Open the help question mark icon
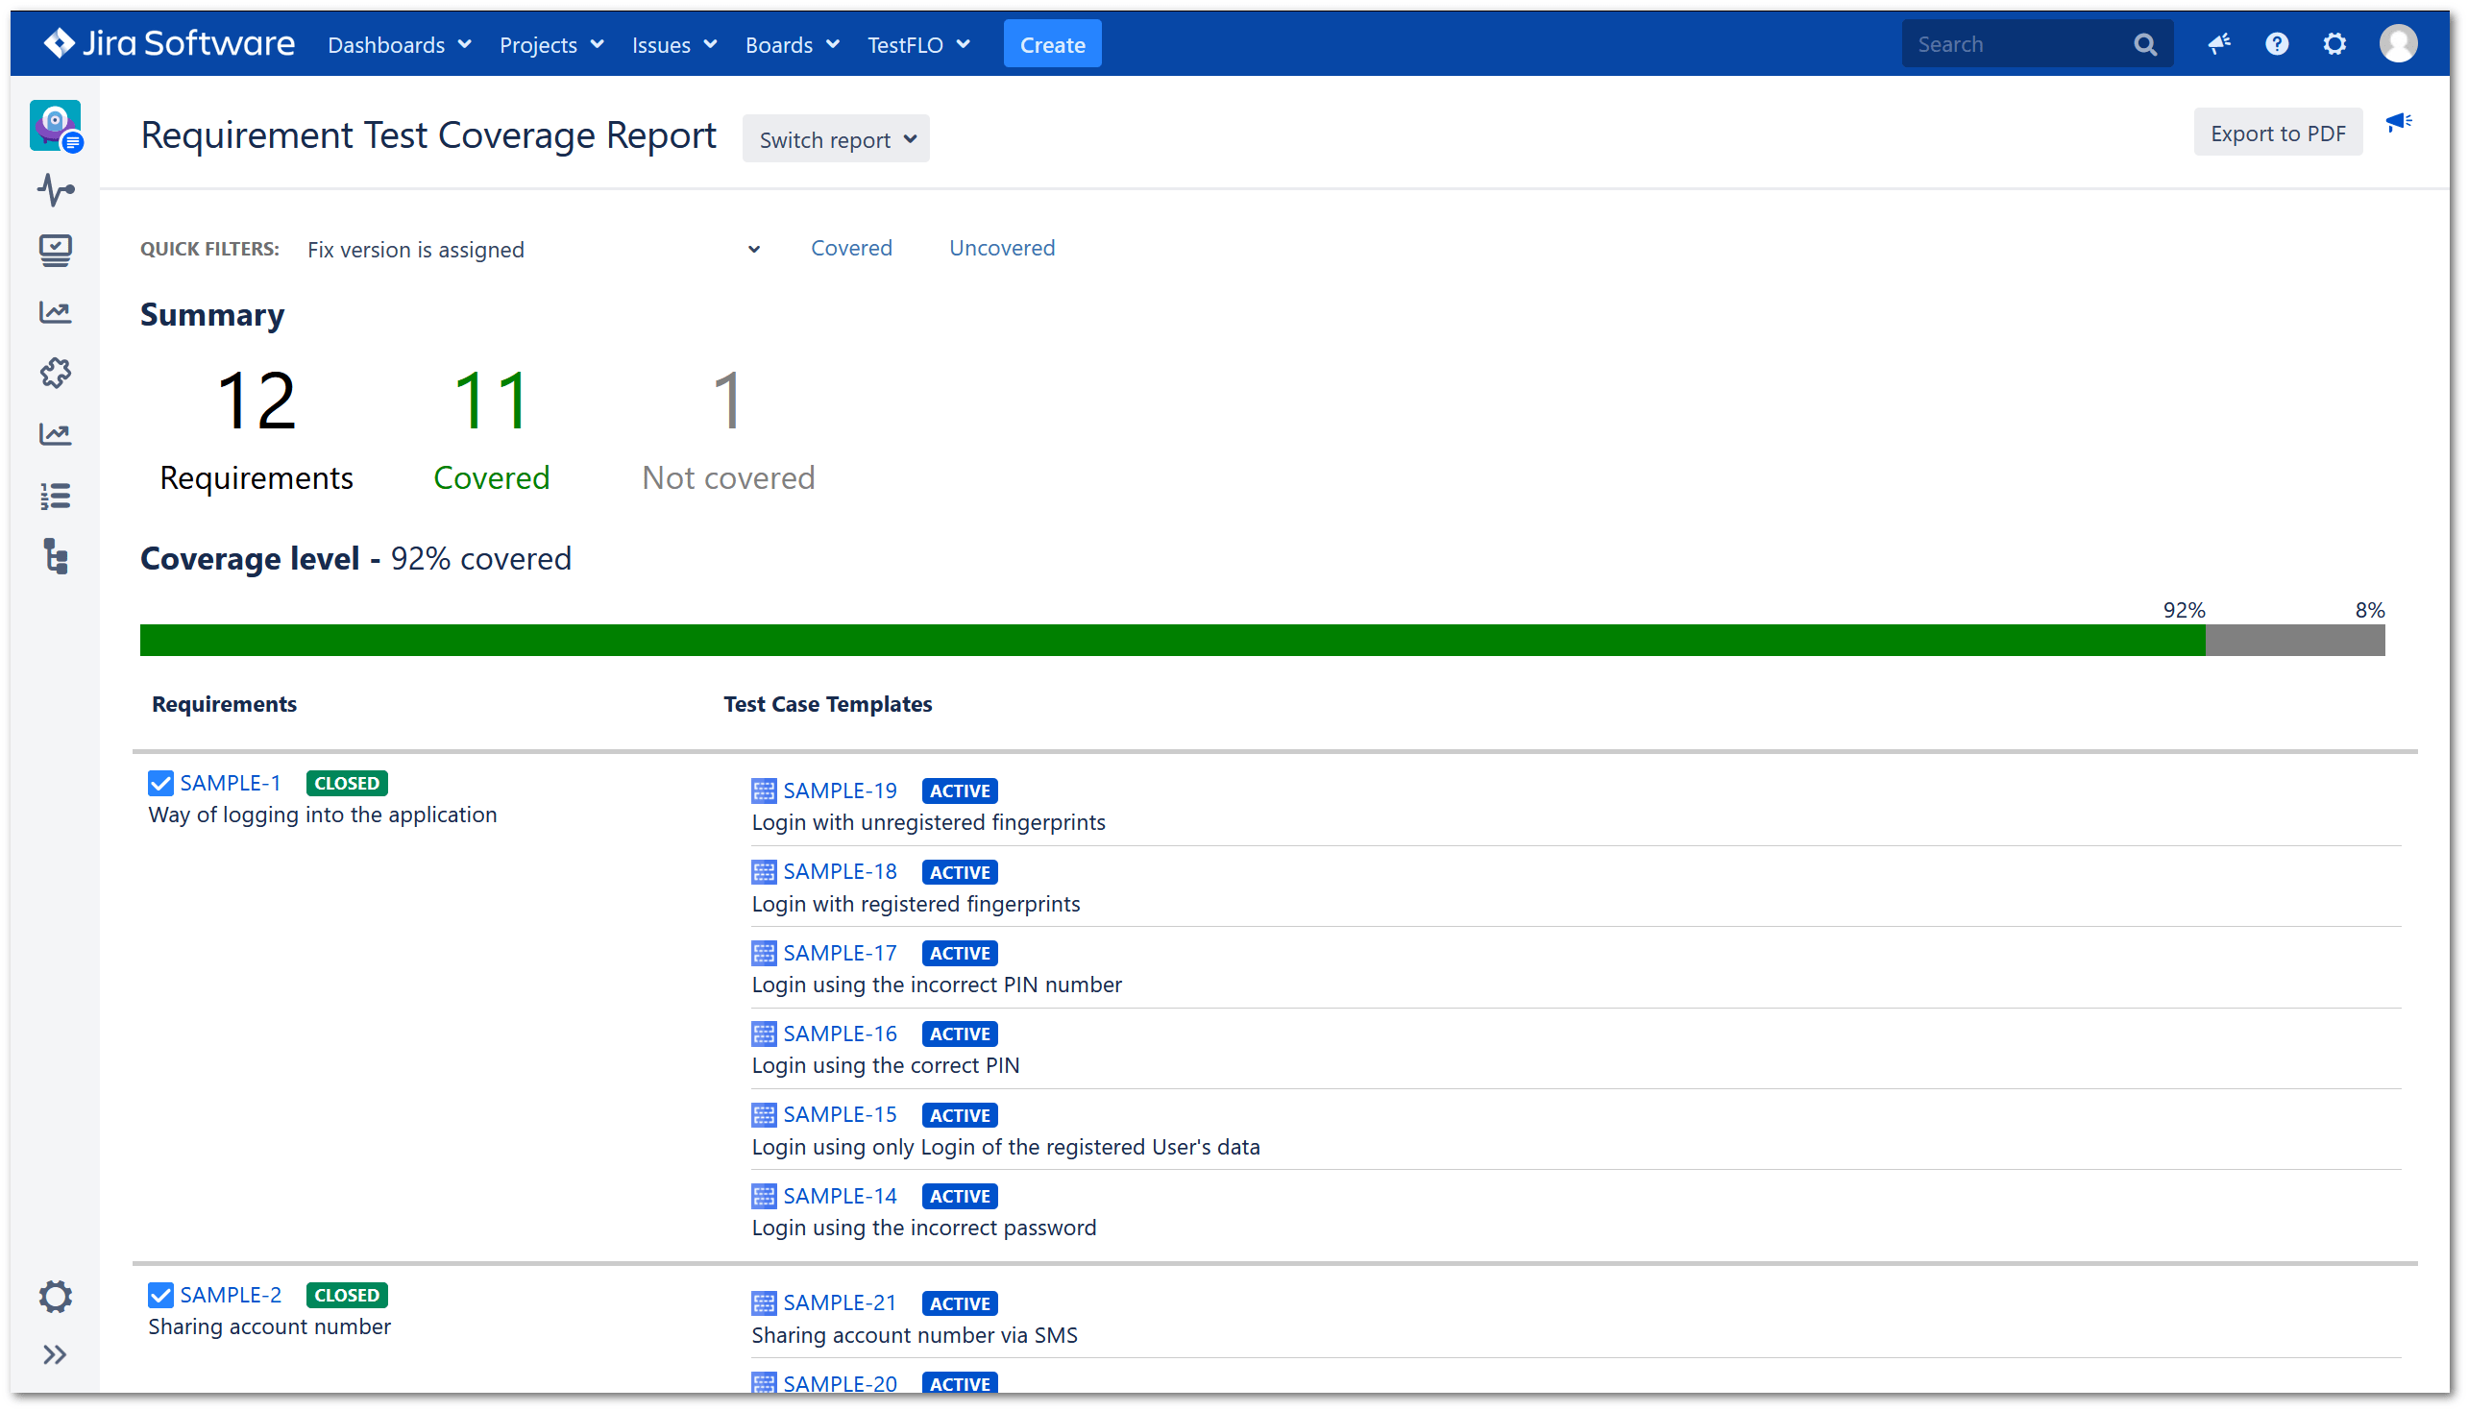 (x=2277, y=43)
